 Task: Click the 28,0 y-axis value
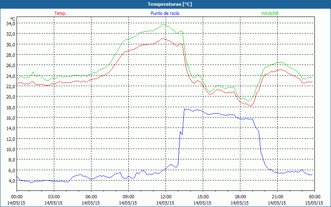point(11,55)
